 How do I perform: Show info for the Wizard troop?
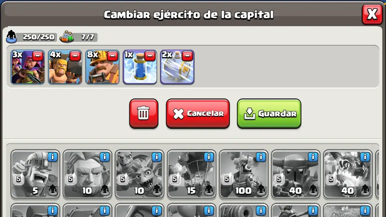pyautogui.click(x=105, y=157)
